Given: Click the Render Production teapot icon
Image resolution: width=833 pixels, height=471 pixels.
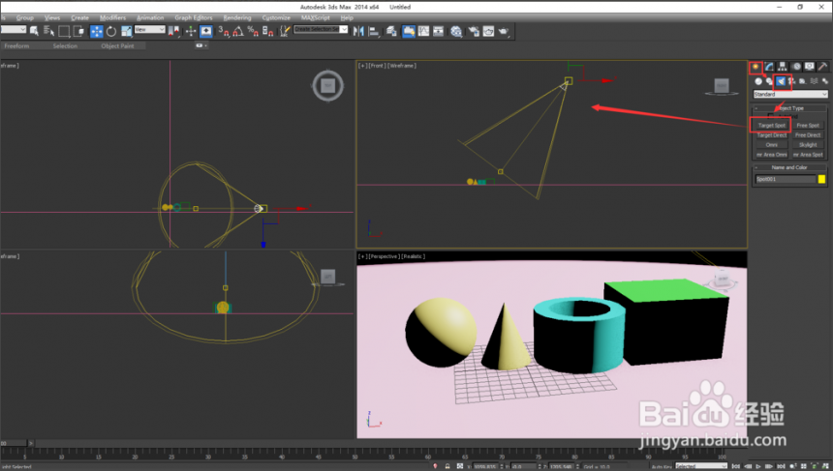Looking at the screenshot, I should [x=503, y=31].
